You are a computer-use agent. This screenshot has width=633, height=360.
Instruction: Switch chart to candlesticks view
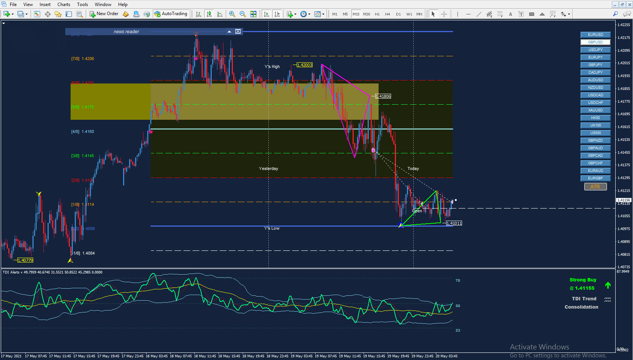click(x=209, y=14)
